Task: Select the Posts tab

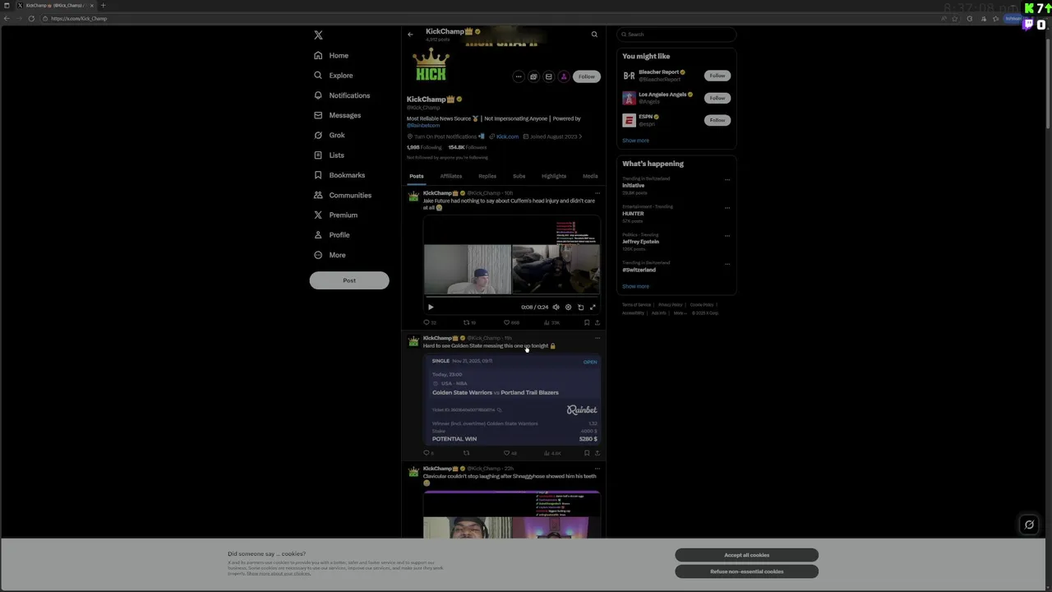Action: click(417, 176)
